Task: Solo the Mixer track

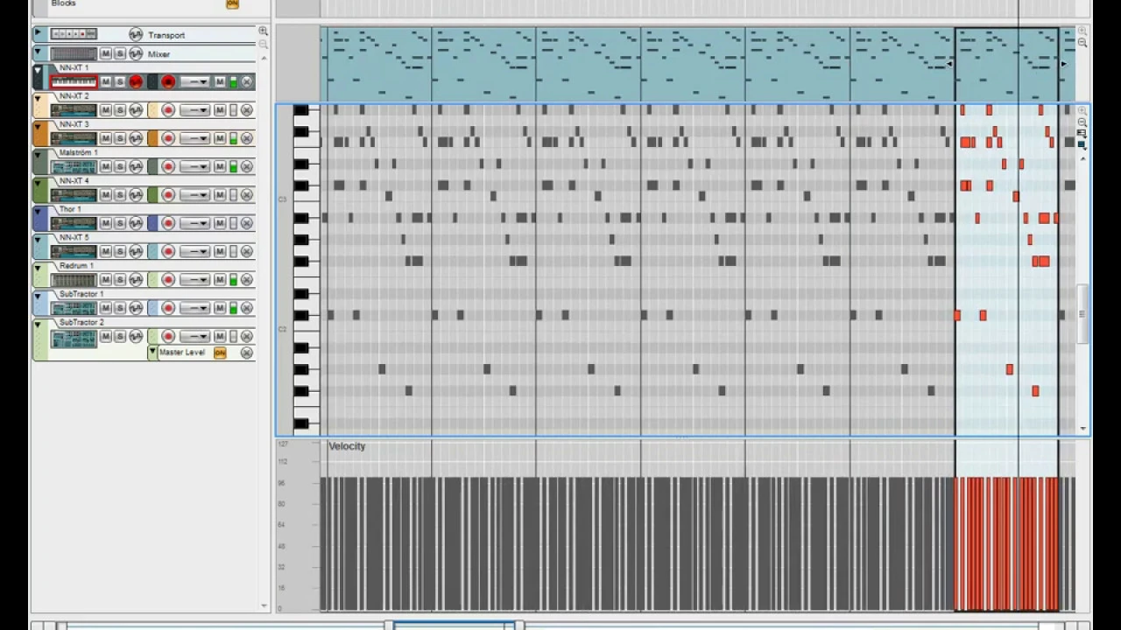Action: point(120,54)
